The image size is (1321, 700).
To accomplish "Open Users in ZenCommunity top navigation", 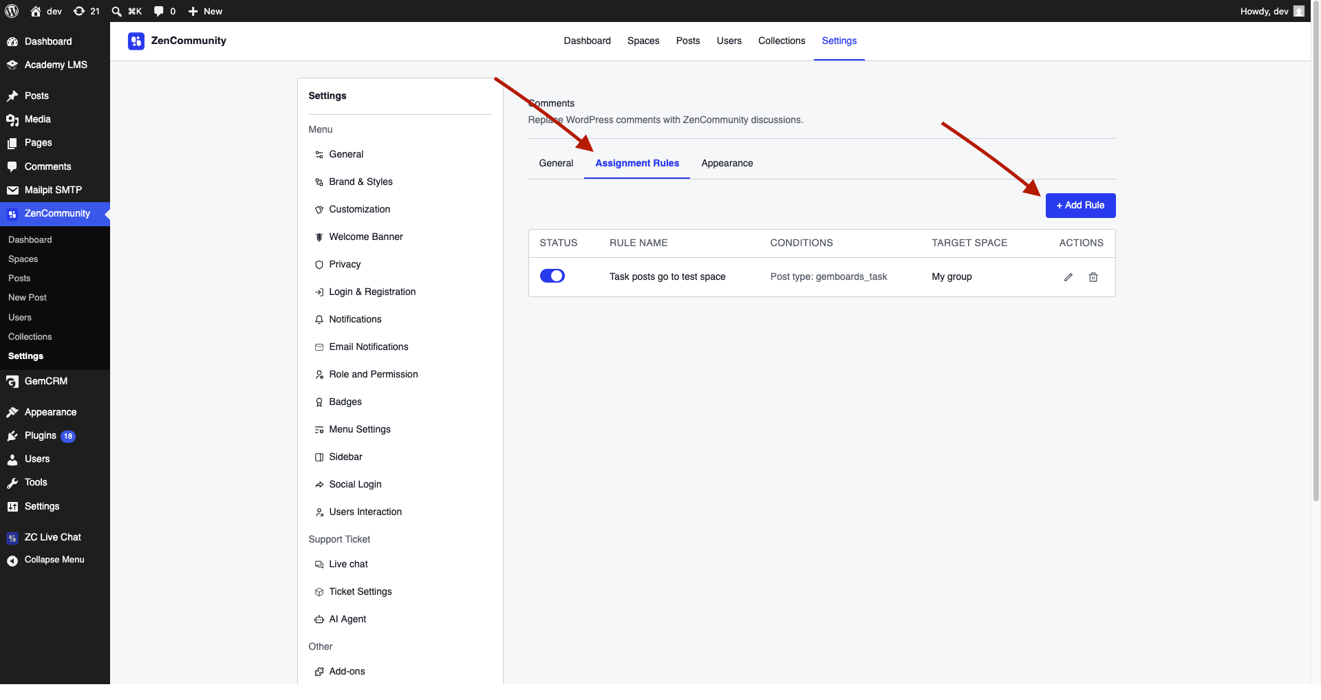I will (x=729, y=41).
